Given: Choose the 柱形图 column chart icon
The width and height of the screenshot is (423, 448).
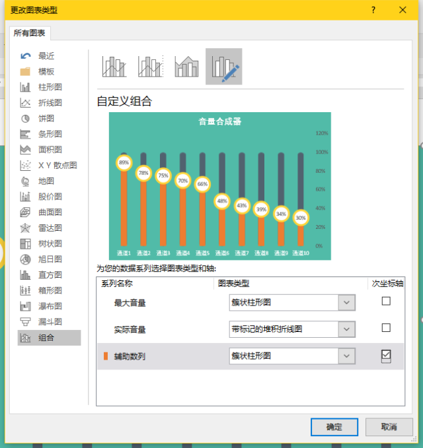Looking at the screenshot, I should 26,87.
